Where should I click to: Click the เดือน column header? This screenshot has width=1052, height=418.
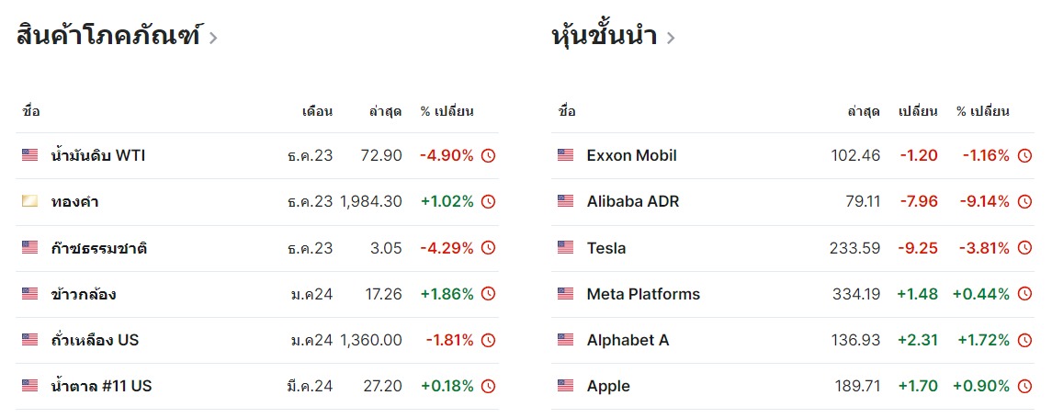317,112
